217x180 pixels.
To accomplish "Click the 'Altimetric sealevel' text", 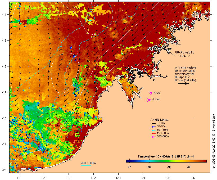I will [x=186, y=67].
